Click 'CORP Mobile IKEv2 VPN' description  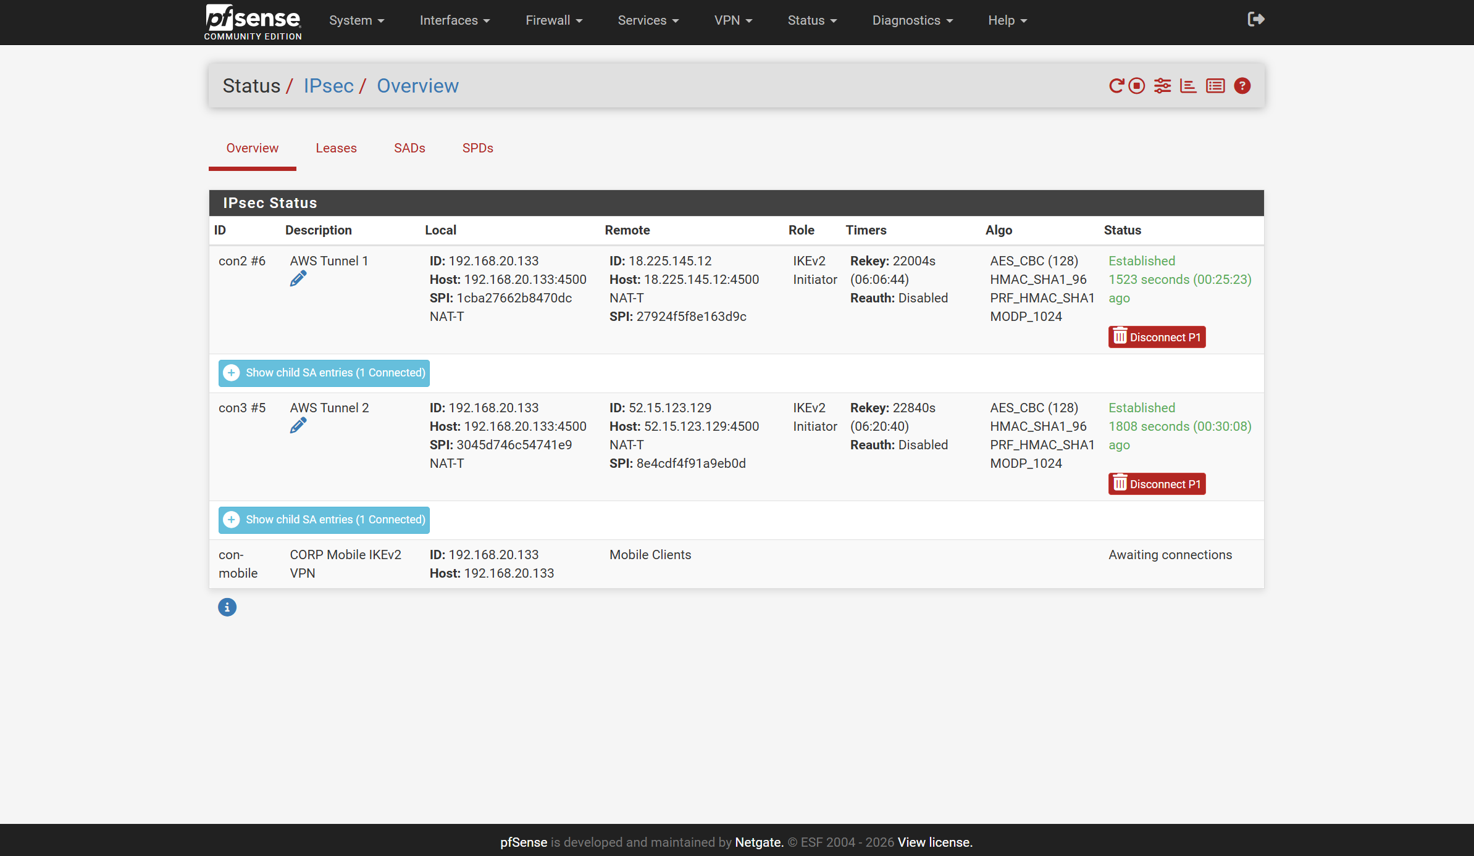(x=346, y=564)
